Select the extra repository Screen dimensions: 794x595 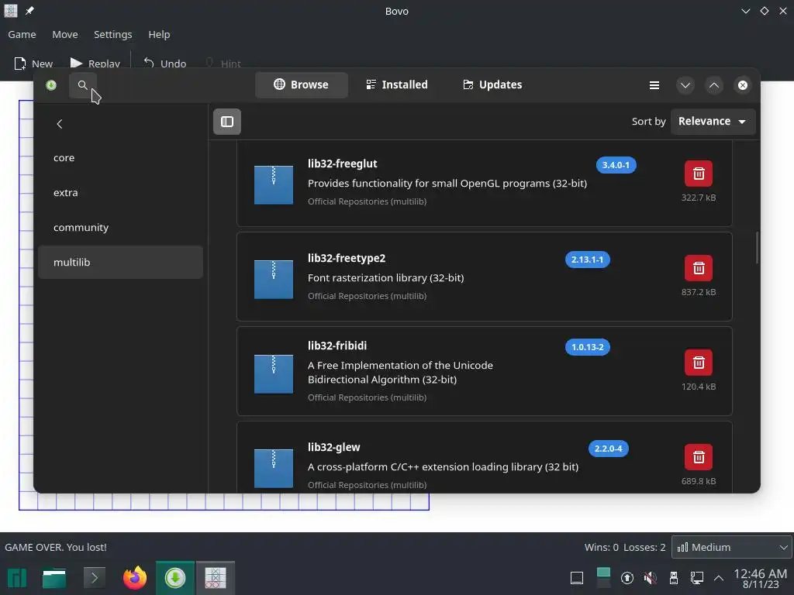pyautogui.click(x=120, y=193)
